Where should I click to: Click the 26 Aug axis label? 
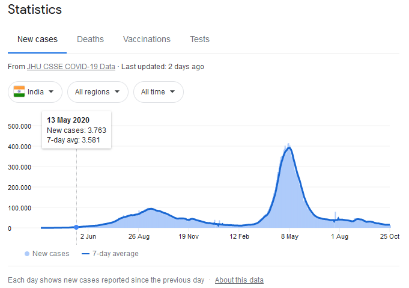click(139, 236)
